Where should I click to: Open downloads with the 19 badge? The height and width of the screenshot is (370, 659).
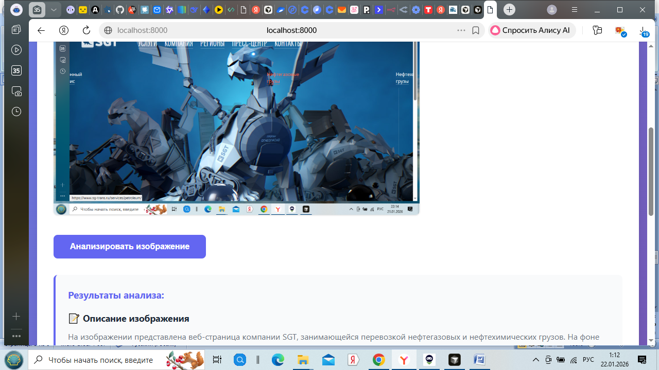[644, 31]
